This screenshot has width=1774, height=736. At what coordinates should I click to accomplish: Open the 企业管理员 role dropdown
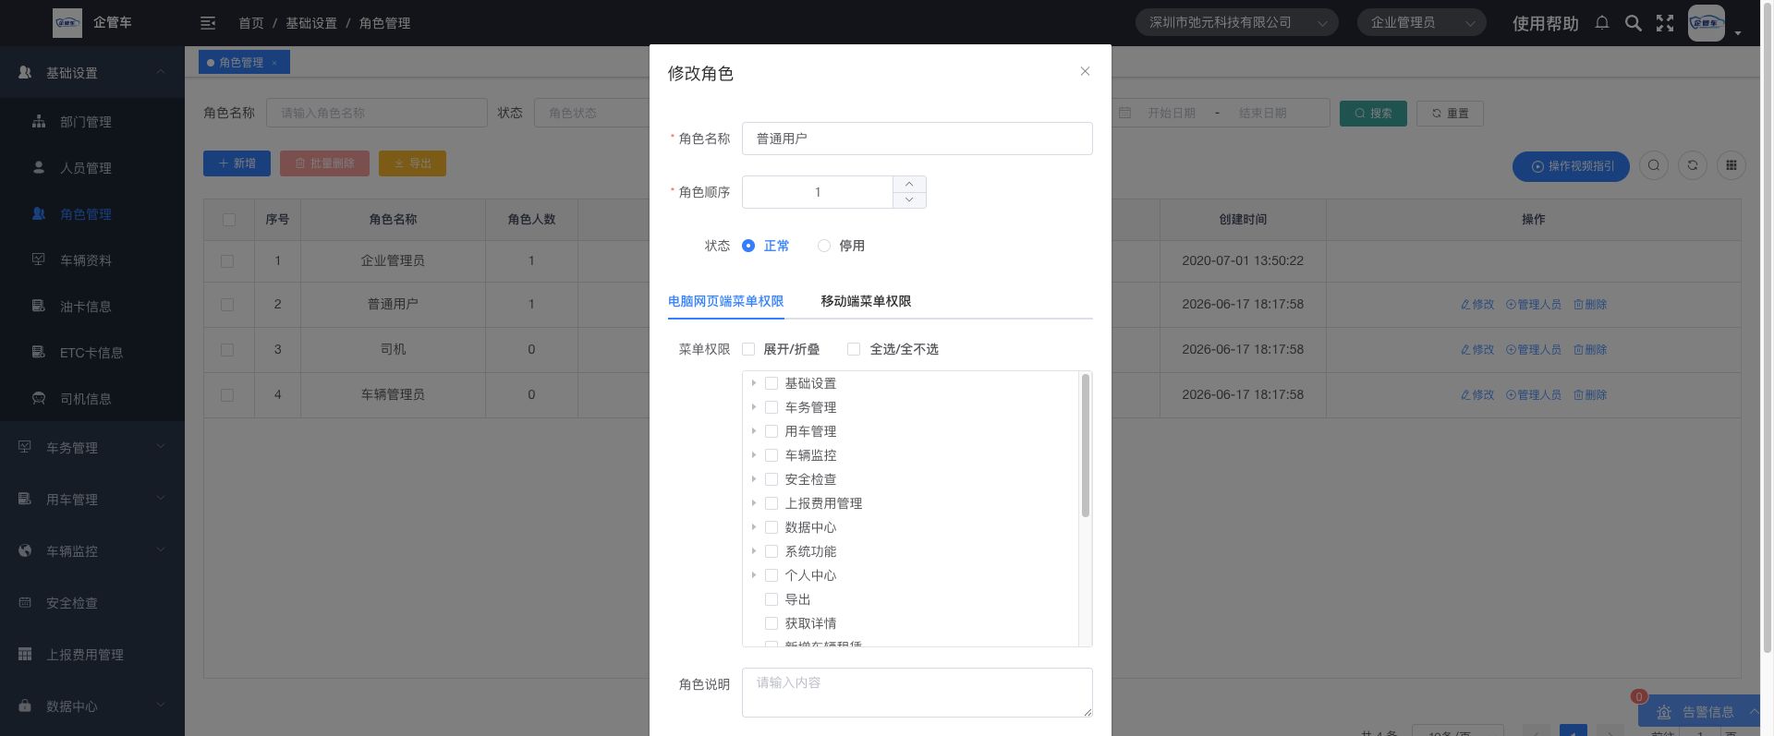pos(1421,22)
